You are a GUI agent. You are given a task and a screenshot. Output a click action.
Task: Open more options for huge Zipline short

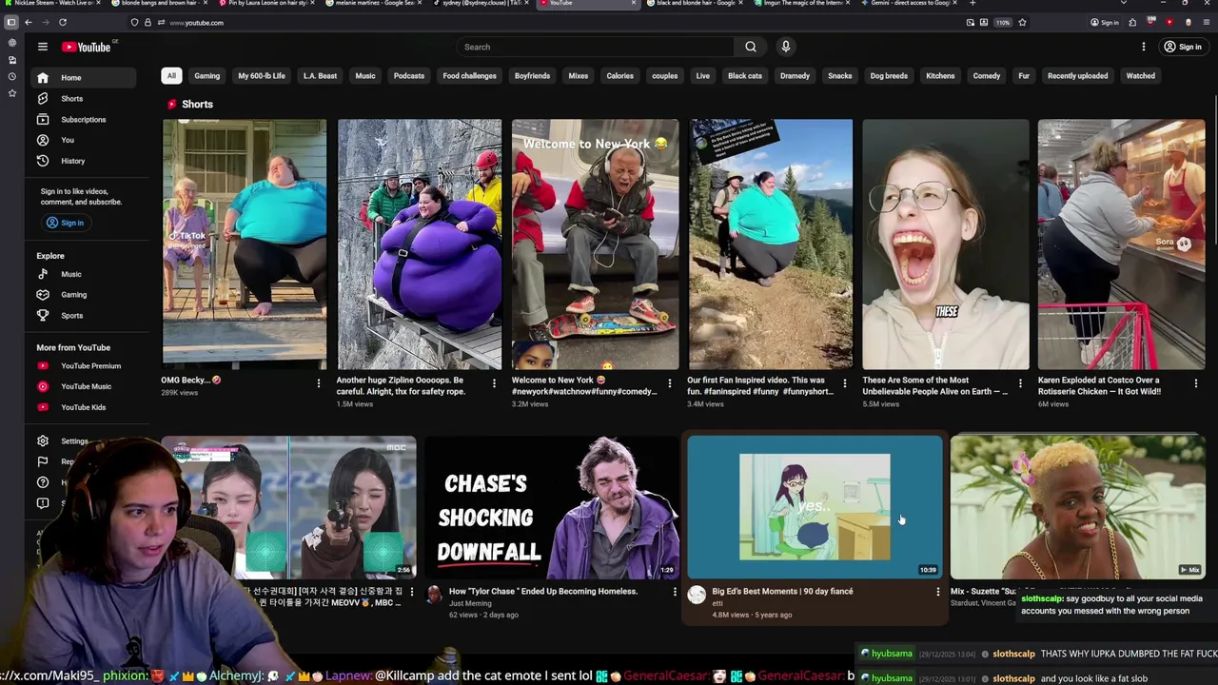tap(494, 383)
